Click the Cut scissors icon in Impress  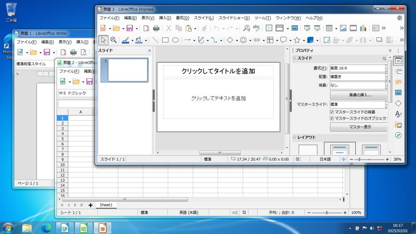[x=169, y=28]
